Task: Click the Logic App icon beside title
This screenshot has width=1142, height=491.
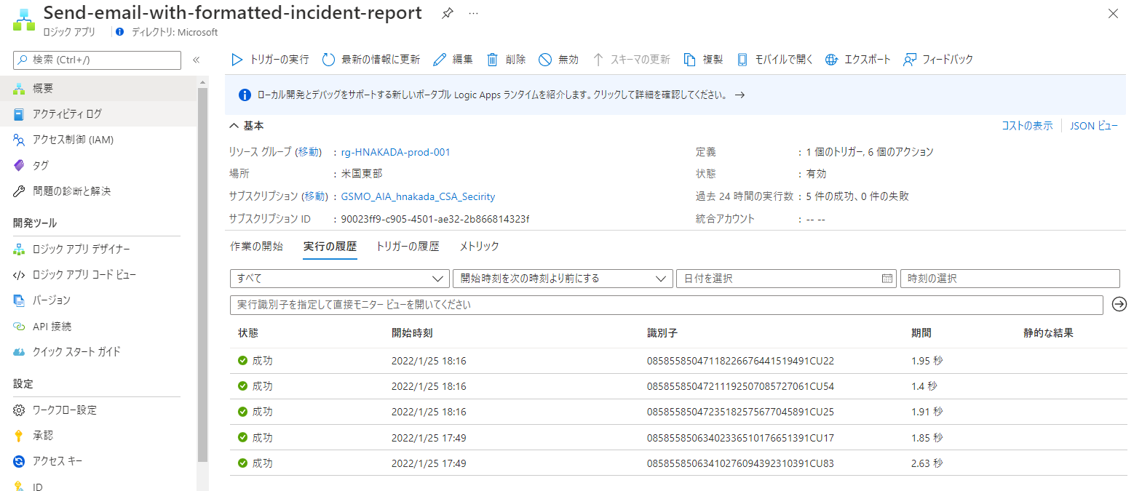Action: (24, 20)
